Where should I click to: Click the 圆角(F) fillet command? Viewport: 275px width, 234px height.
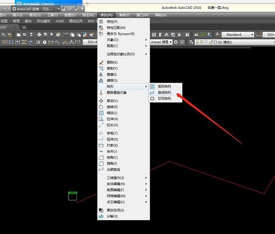point(112,163)
